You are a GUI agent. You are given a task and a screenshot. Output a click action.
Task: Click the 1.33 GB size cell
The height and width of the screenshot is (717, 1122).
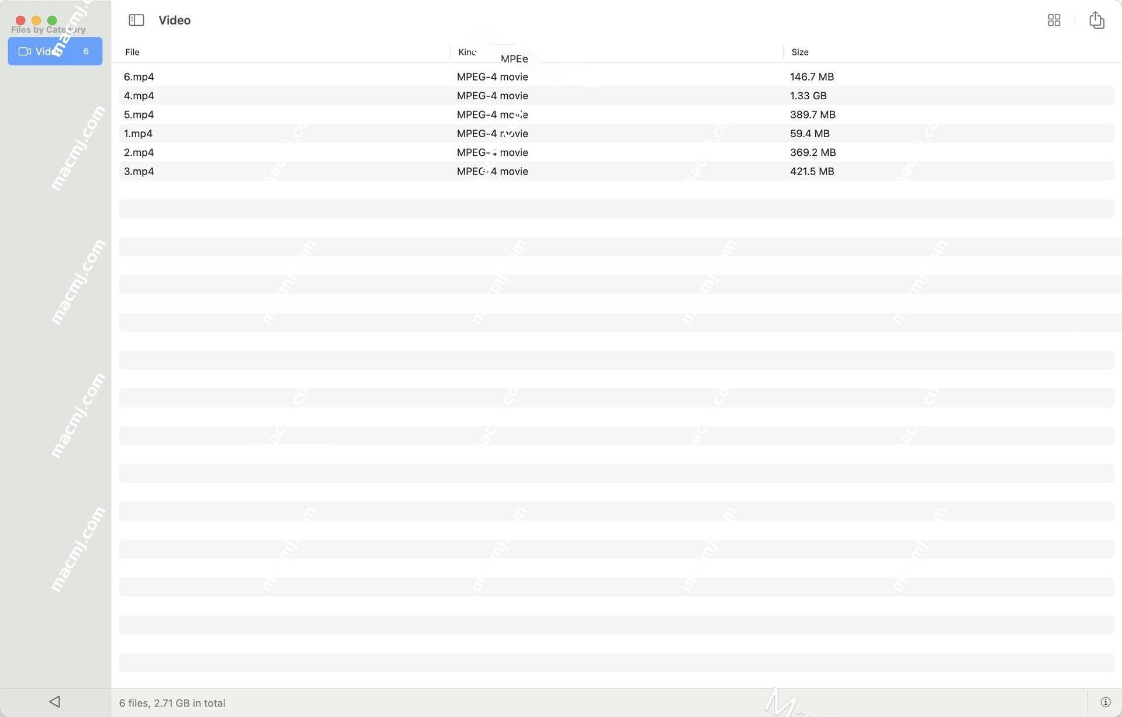pos(808,95)
